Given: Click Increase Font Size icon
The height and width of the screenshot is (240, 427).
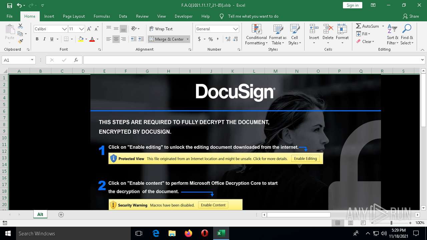Looking at the screenshot, I should pos(89,29).
